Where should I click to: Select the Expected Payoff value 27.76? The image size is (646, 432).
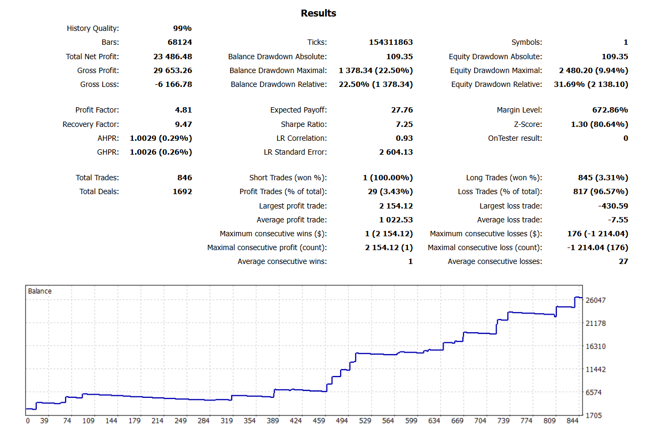(401, 110)
